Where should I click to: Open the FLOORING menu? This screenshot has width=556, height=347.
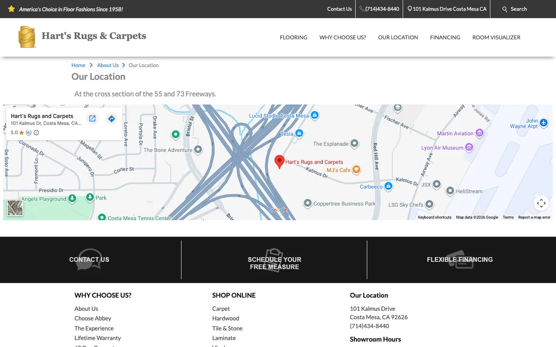(293, 37)
